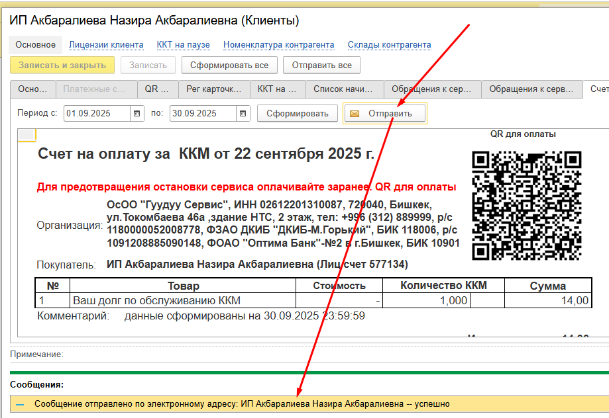
Task: Open calendar picker for end date 30.09.2025
Action: coord(243,114)
